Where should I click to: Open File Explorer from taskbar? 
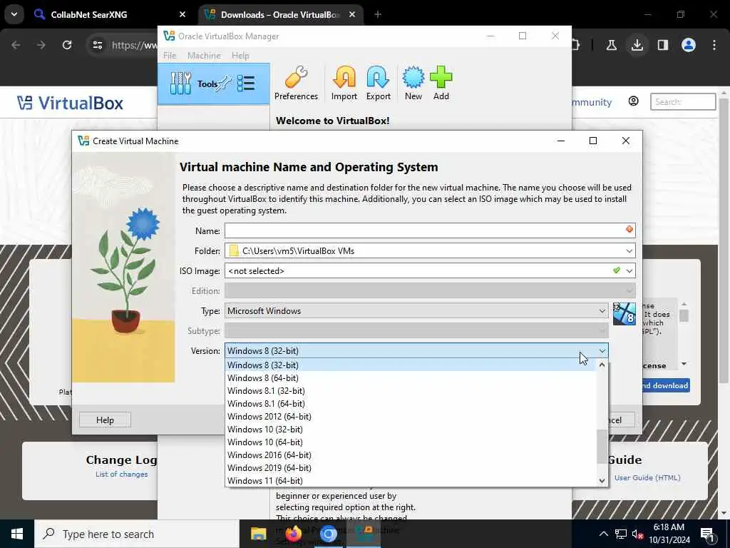coord(258,534)
